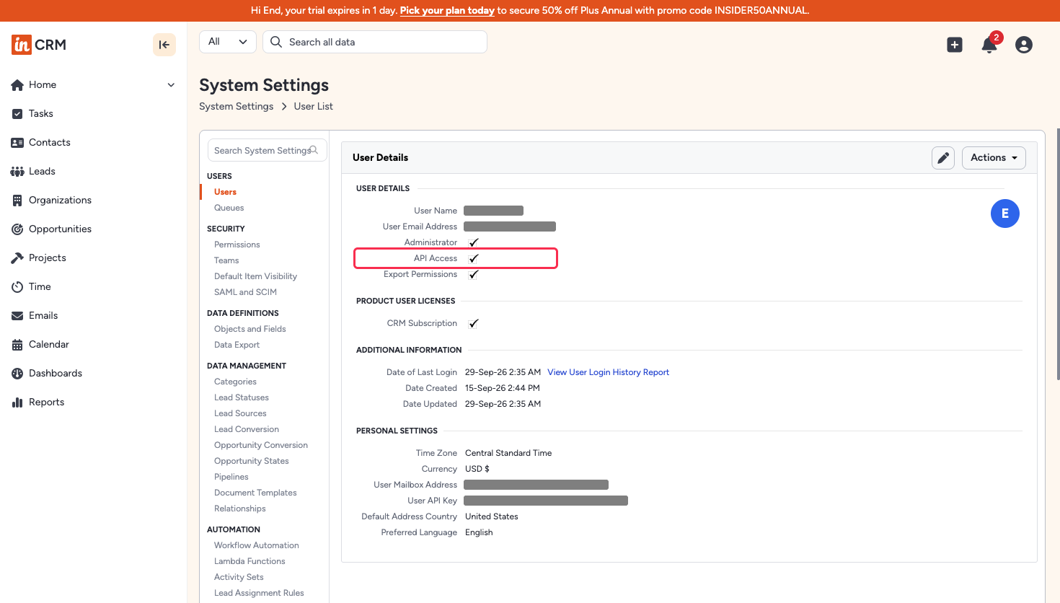The image size is (1060, 603).
Task: Open Objects and Fields settings
Action: pos(250,329)
